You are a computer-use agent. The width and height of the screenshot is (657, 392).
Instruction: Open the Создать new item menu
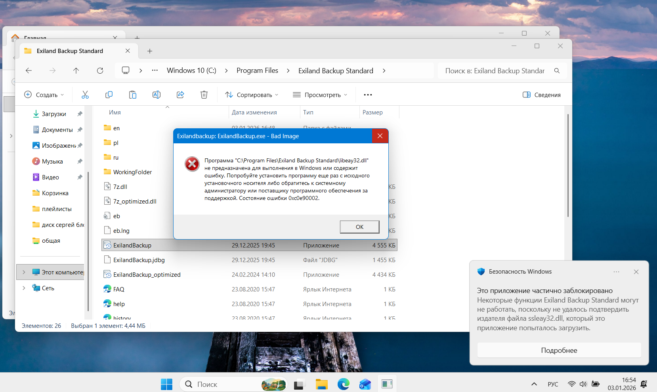tap(44, 95)
